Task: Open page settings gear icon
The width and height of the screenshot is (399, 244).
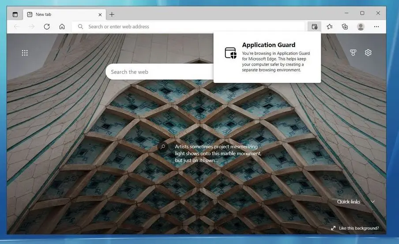Action: (368, 53)
